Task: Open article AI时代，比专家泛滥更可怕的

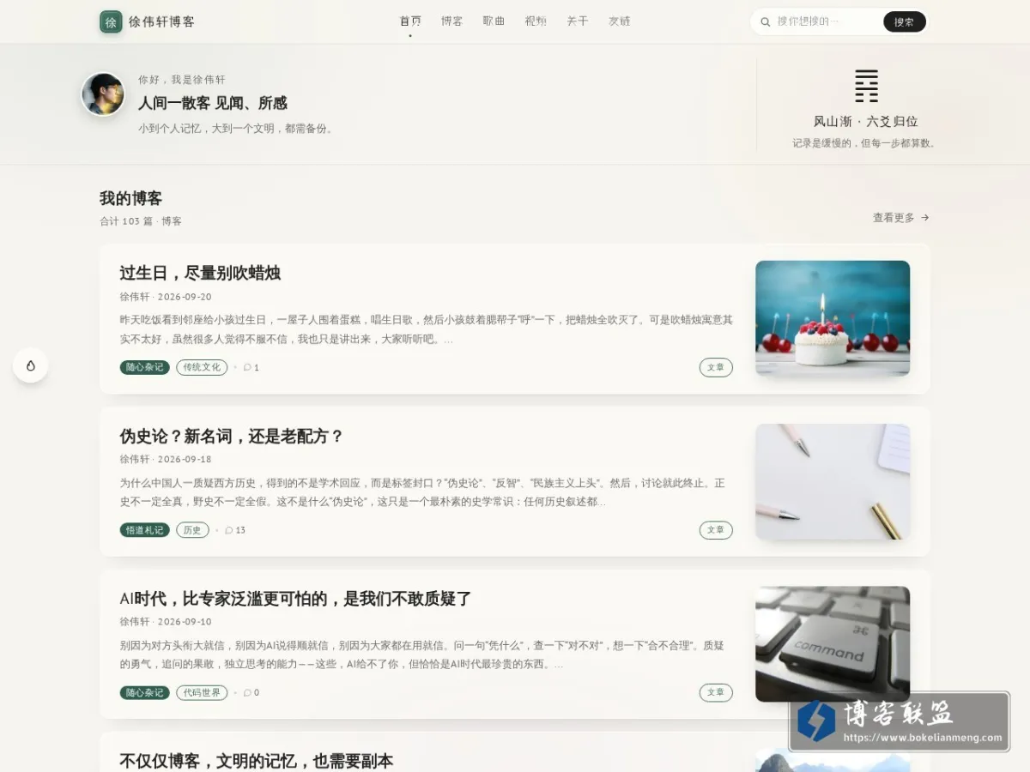Action: [296, 600]
